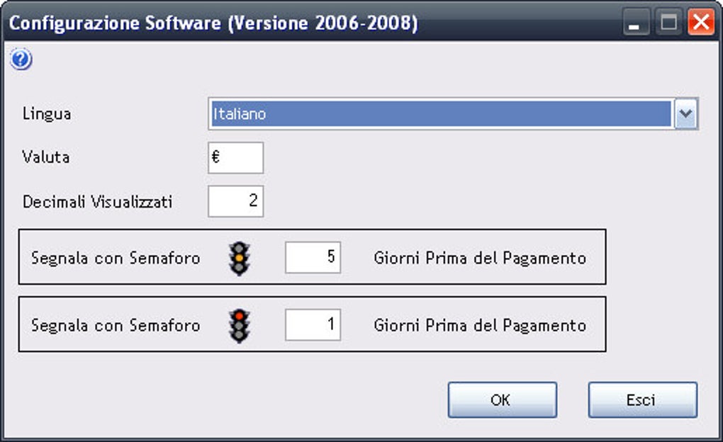The height and width of the screenshot is (442, 723).
Task: Click Giorni Prima del Pagamento in red row
Action: [480, 326]
